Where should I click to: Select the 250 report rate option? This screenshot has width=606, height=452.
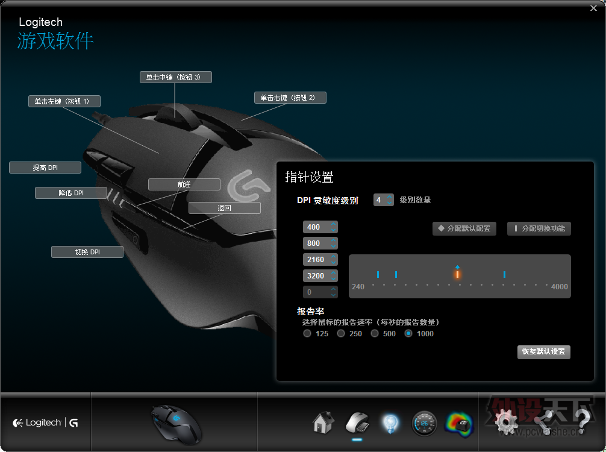[x=341, y=333]
